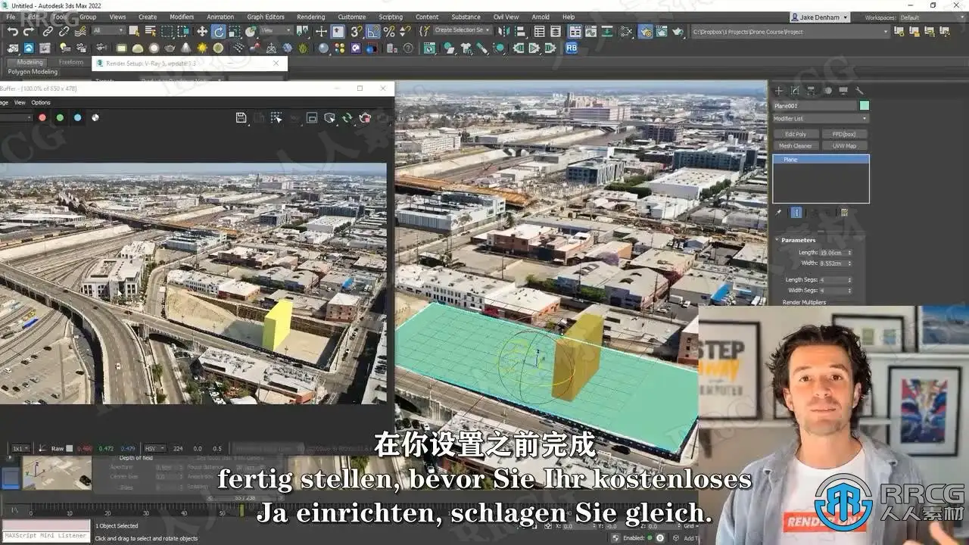Image resolution: width=969 pixels, height=545 pixels.
Task: Open the Polygon Modeling panel label
Action: coord(33,72)
